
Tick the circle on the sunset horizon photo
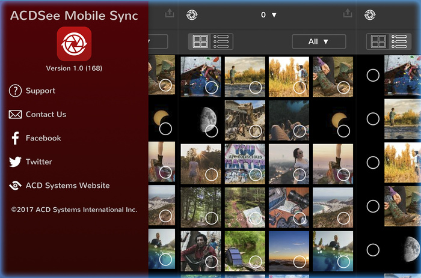(x=300, y=262)
